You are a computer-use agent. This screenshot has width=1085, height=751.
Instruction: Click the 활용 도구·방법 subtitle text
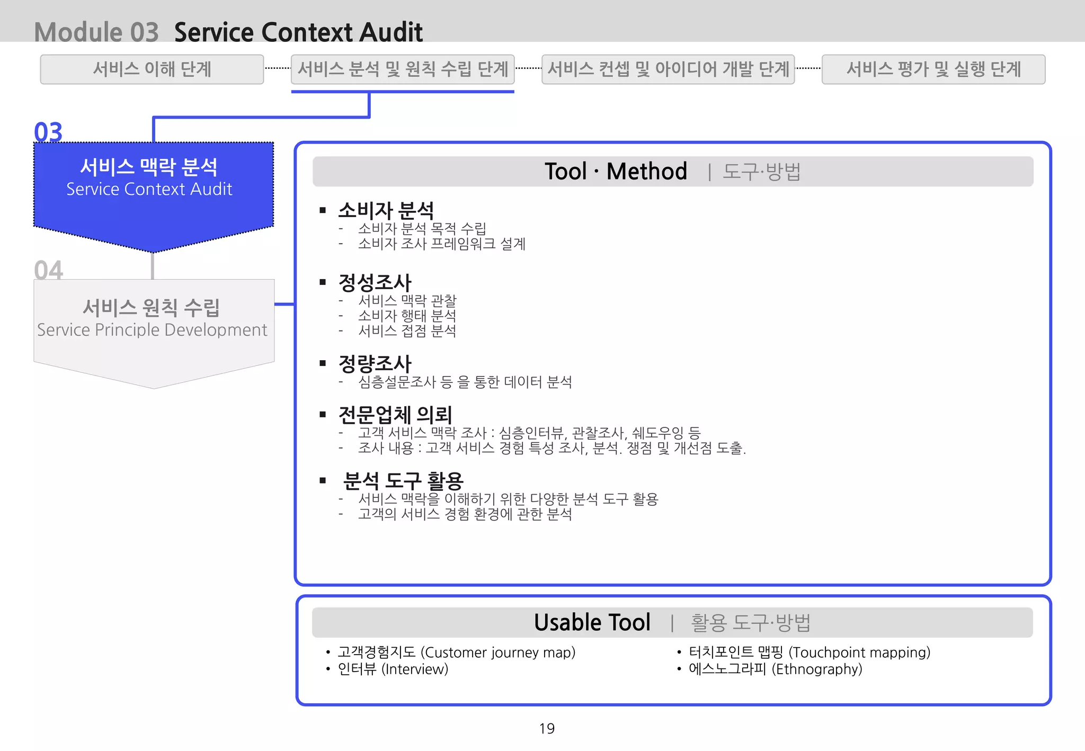pos(751,623)
